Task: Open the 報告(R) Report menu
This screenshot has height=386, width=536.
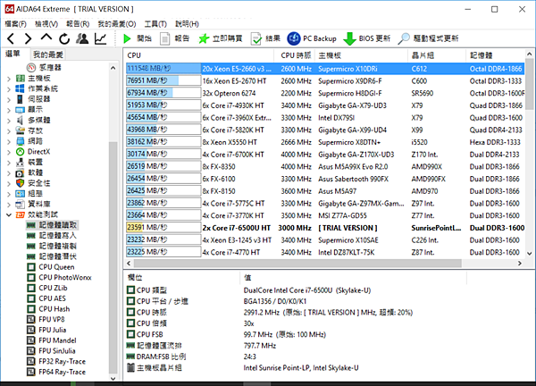Action: click(x=78, y=24)
